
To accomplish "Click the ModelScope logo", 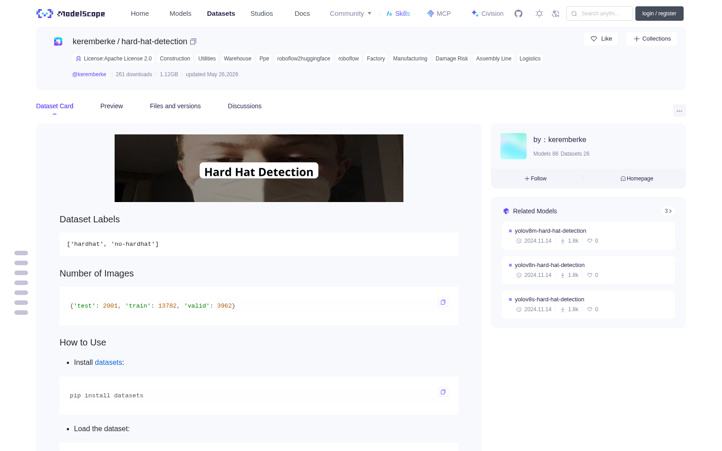I will point(71,14).
